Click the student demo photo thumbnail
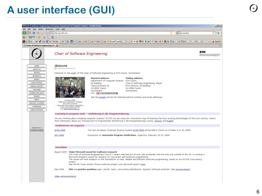The width and height of the screenshot is (262, 196). point(70,87)
